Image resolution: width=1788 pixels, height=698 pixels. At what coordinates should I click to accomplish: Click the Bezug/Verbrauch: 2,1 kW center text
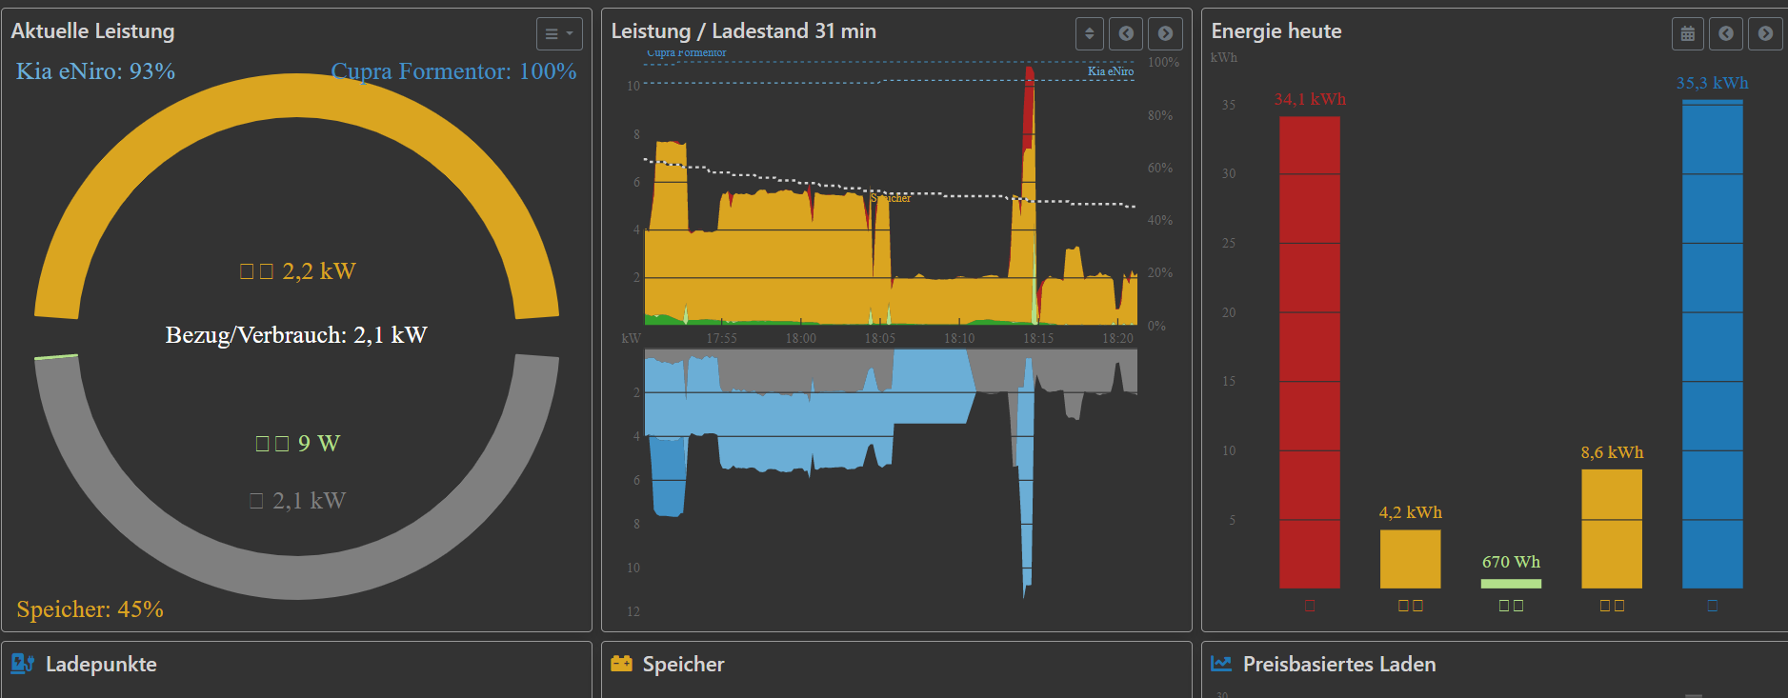296,335
